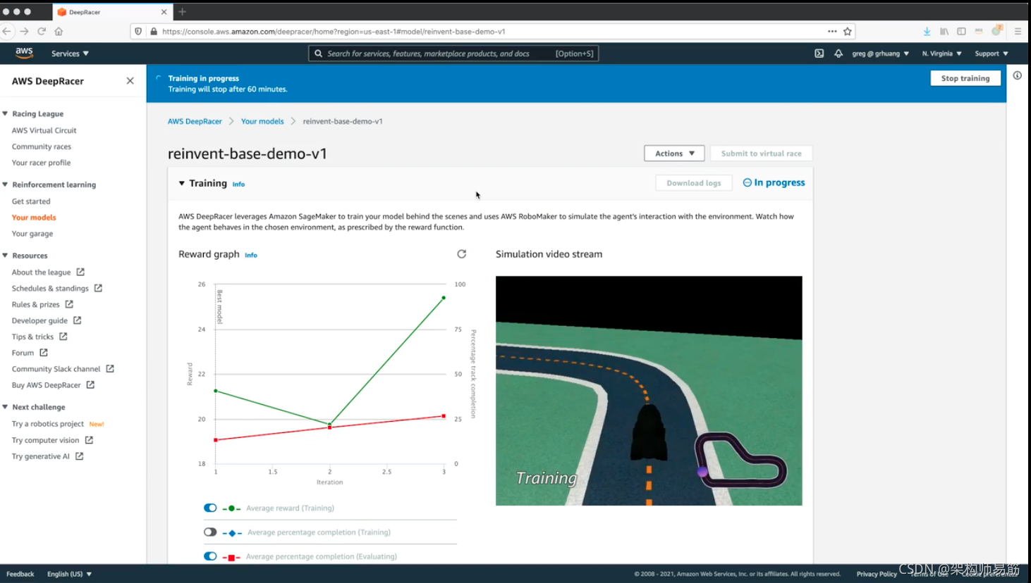
Task: Follow Your models breadcrumb link
Action: (x=262, y=121)
